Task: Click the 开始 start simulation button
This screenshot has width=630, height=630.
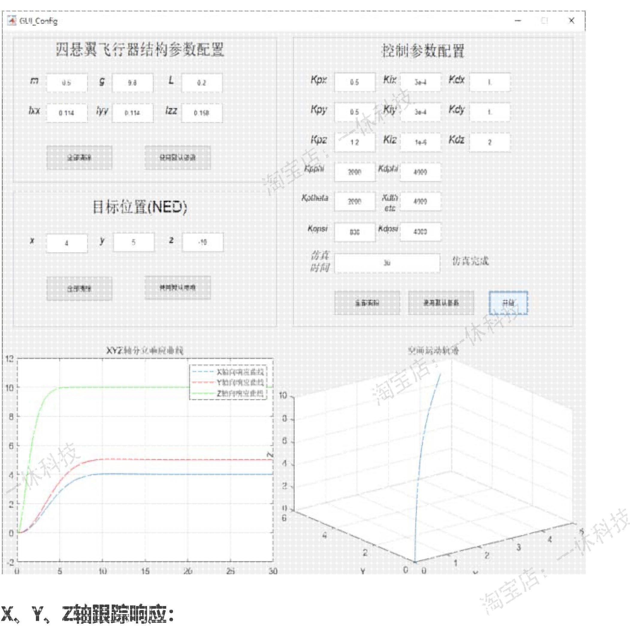Action: pyautogui.click(x=508, y=303)
